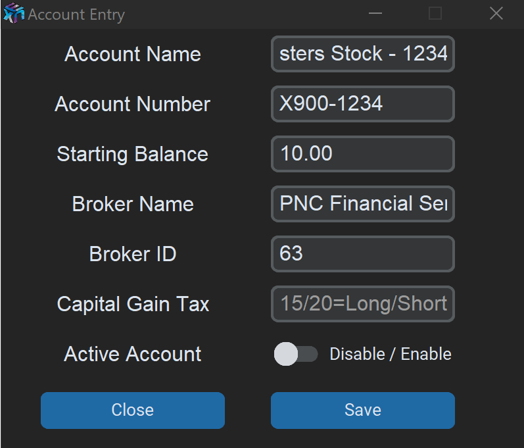524x448 pixels.
Task: Focus the Account Name text field
Action: (362, 54)
